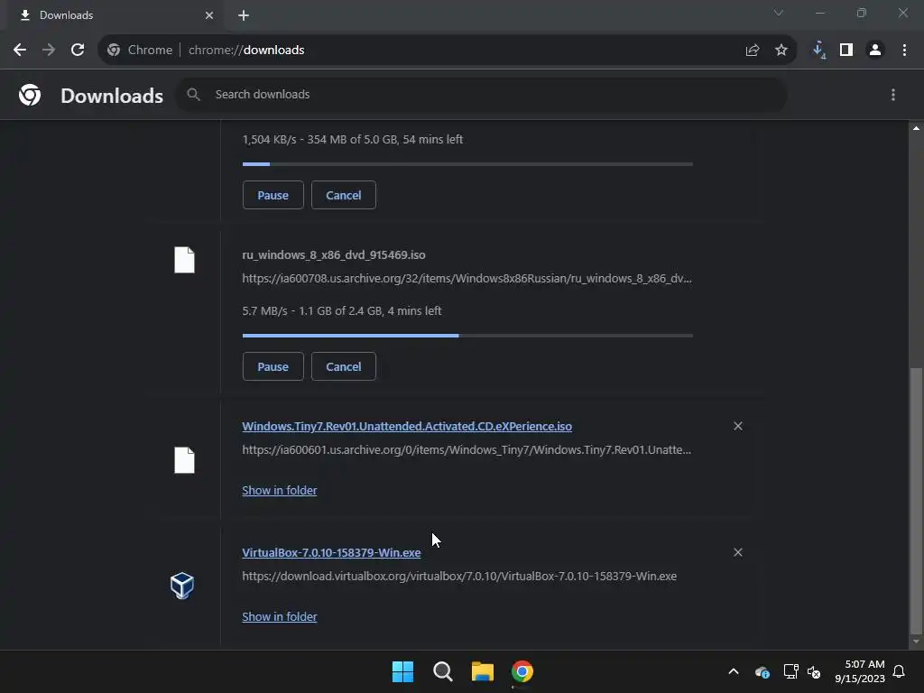The width and height of the screenshot is (924, 693).
Task: Open the clock showing 5:07 AM
Action: (860, 671)
